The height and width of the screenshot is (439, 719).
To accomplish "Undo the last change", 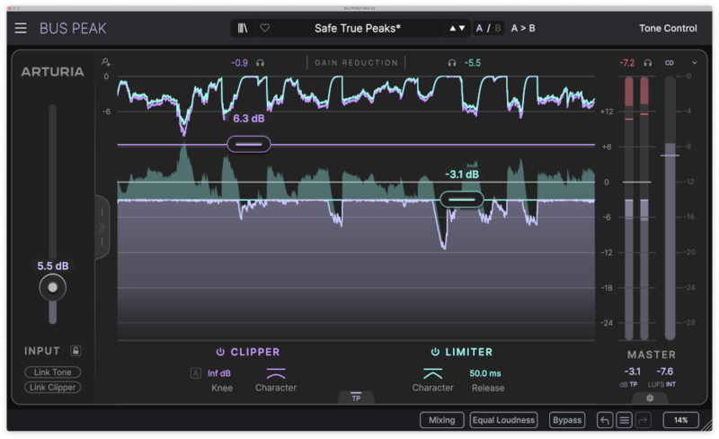I will (605, 420).
